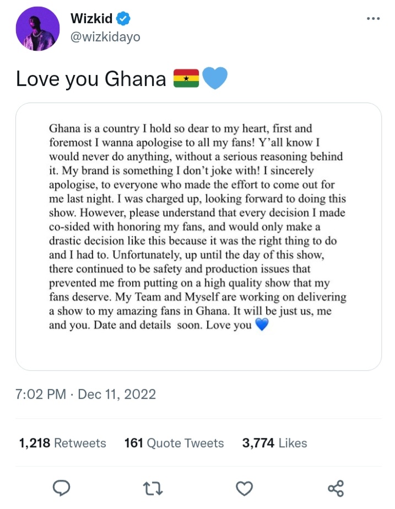Screen dimensions: 395x509
Task: Click the 7:02 PM timestamp
Action: [41, 394]
